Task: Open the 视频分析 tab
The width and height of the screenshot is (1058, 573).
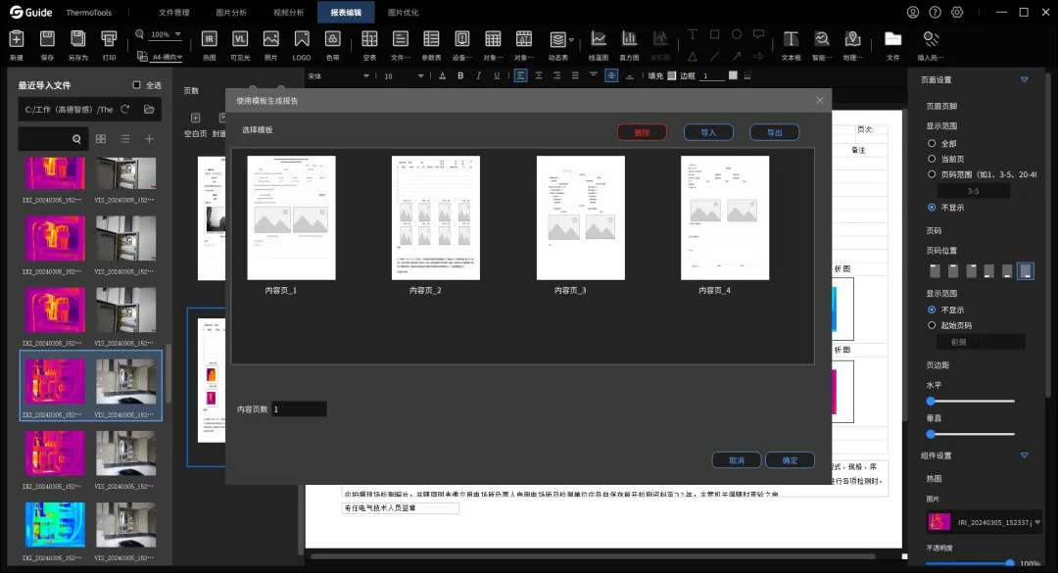Action: tap(288, 12)
